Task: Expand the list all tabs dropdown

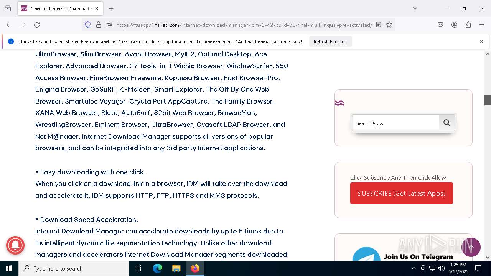Action: [x=415, y=8]
